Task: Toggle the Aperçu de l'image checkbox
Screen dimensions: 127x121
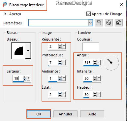Action: tap(88, 14)
